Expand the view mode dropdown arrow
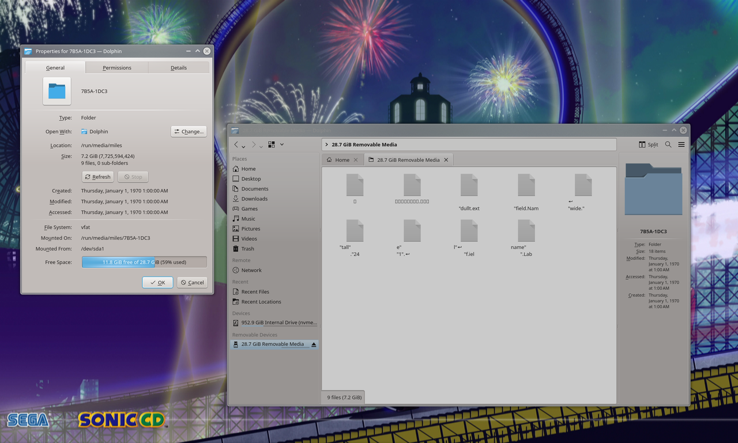The image size is (738, 443). click(282, 145)
